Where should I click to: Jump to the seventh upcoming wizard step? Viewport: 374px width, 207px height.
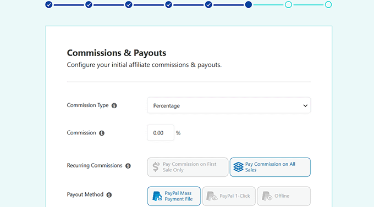pos(288,4)
